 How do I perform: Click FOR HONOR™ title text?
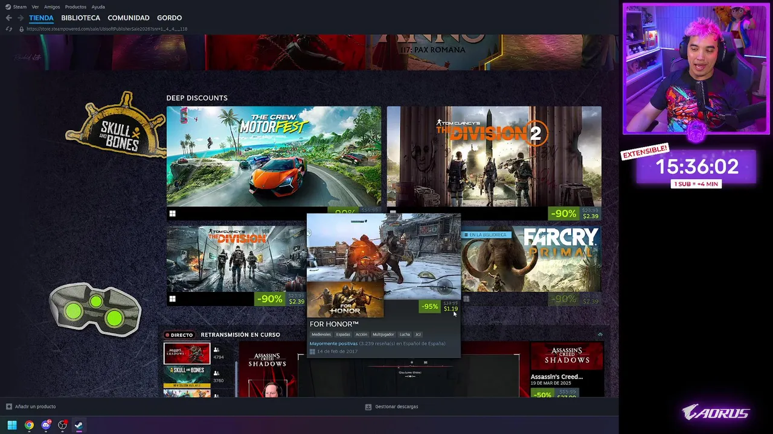click(x=334, y=324)
